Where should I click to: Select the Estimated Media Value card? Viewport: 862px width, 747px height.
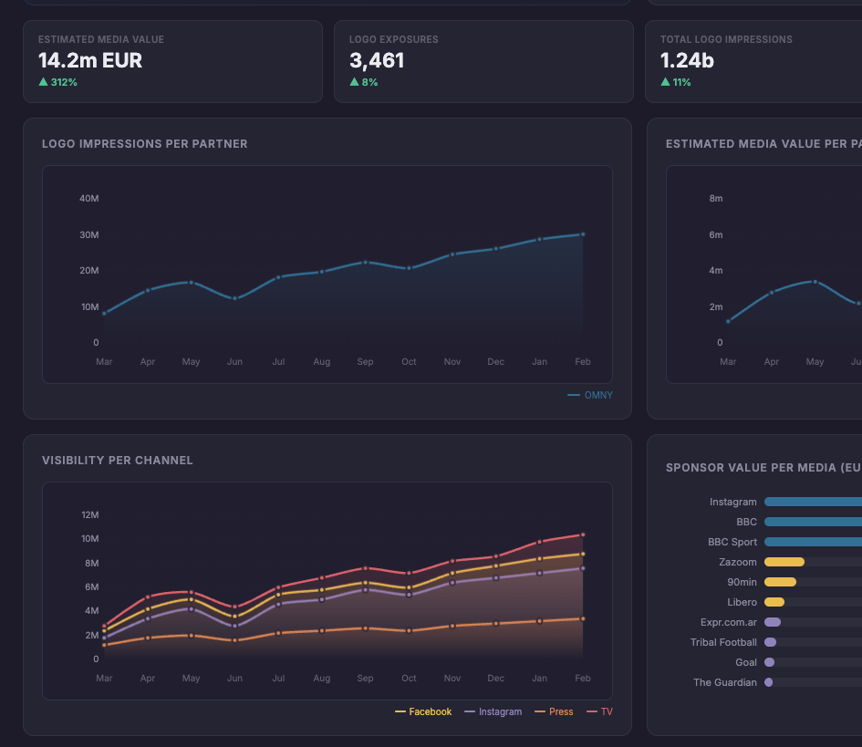click(172, 61)
